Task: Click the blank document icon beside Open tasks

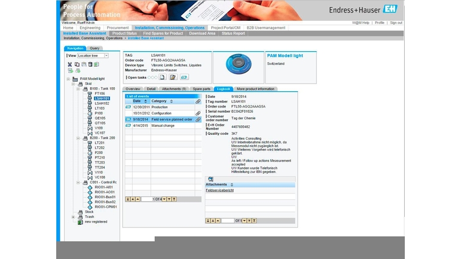Action: click(162, 77)
